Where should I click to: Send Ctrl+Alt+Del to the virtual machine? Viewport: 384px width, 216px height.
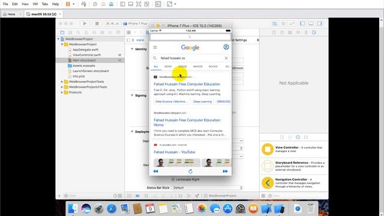click(x=84, y=4)
